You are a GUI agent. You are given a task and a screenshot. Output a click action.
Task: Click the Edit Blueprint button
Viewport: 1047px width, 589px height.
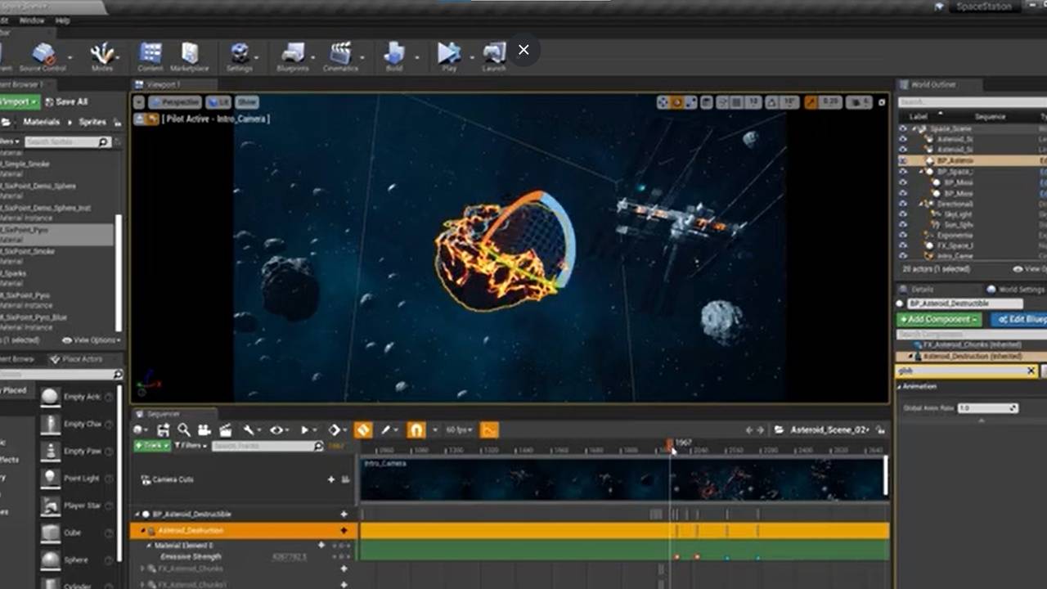coord(1021,319)
